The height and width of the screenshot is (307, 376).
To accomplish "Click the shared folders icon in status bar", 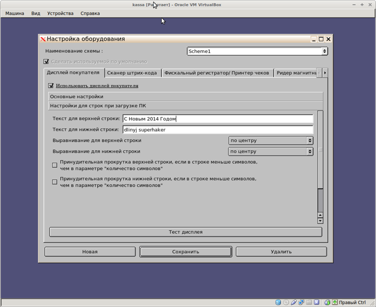I will [x=309, y=302].
